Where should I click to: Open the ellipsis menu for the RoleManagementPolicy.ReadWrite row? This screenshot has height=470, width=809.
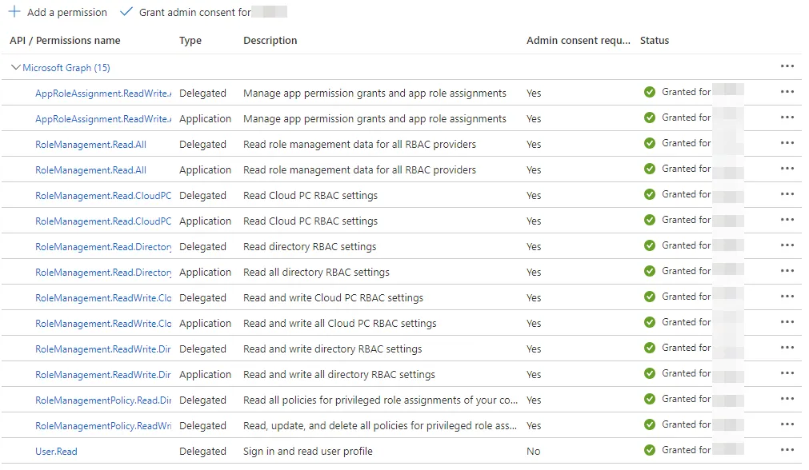[787, 424]
